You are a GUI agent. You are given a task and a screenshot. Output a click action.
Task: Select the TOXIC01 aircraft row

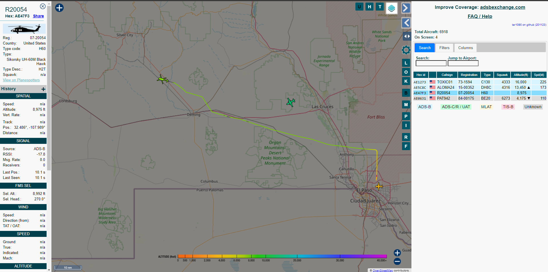[x=480, y=82]
